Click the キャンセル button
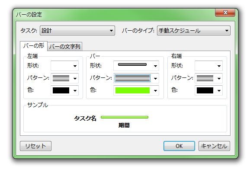 point(214,146)
